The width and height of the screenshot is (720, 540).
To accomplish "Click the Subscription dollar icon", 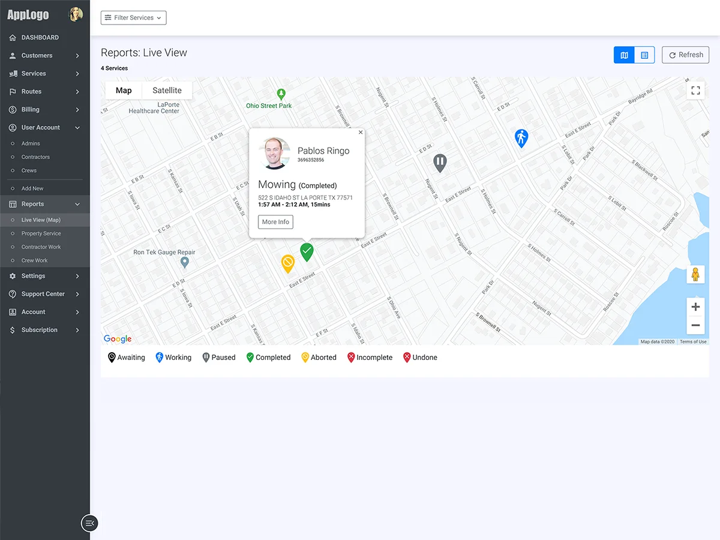I will [x=13, y=330].
